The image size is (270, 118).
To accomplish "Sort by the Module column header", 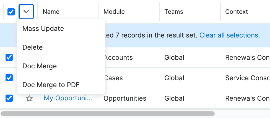I will click(114, 12).
